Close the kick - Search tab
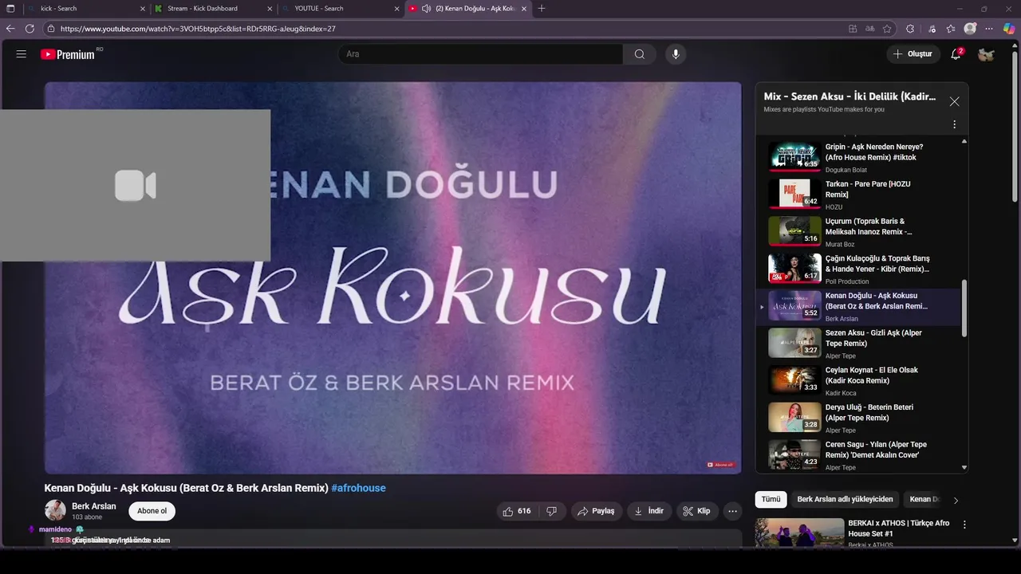Viewport: 1021px width, 574px height. click(143, 9)
